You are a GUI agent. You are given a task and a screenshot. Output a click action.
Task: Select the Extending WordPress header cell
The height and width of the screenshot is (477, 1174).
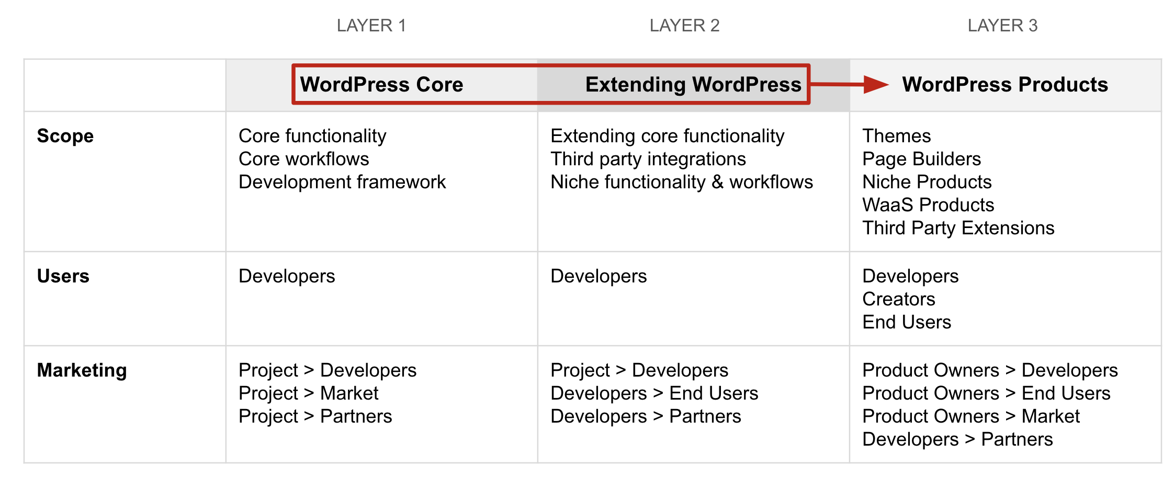693,84
